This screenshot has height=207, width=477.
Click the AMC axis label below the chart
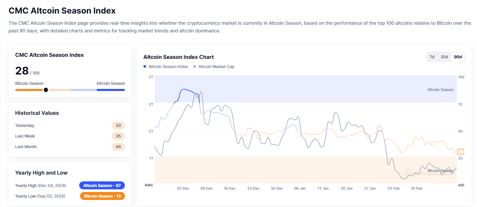point(150,185)
